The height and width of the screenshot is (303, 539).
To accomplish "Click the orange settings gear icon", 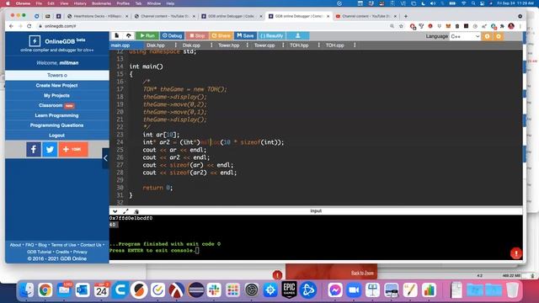I will (x=499, y=36).
